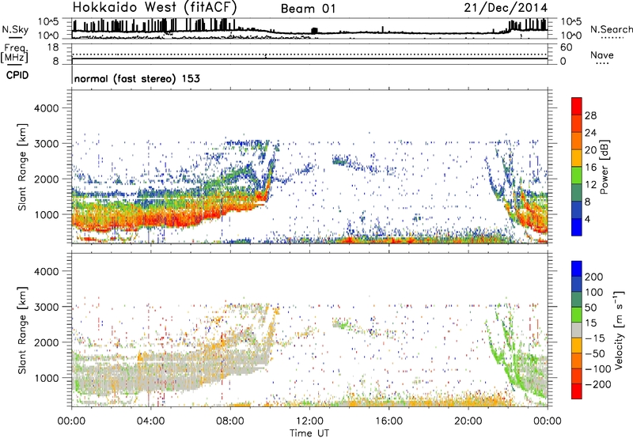Click the "Time UT" axis title
The image size is (633, 438).
(309, 432)
